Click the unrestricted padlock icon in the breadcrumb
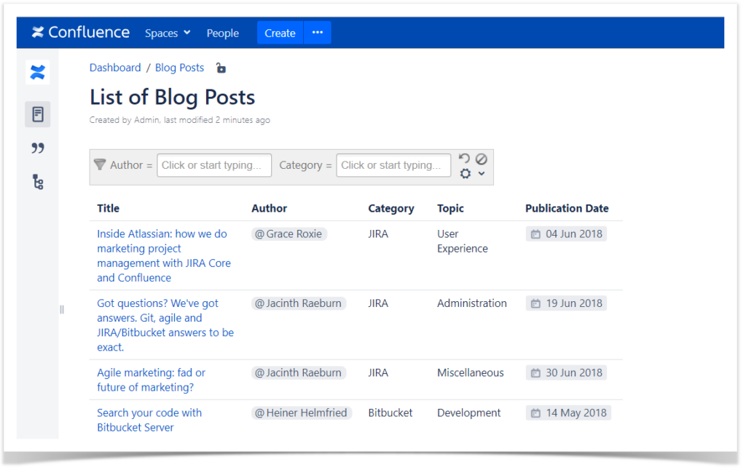The width and height of the screenshot is (746, 470). coord(221,67)
